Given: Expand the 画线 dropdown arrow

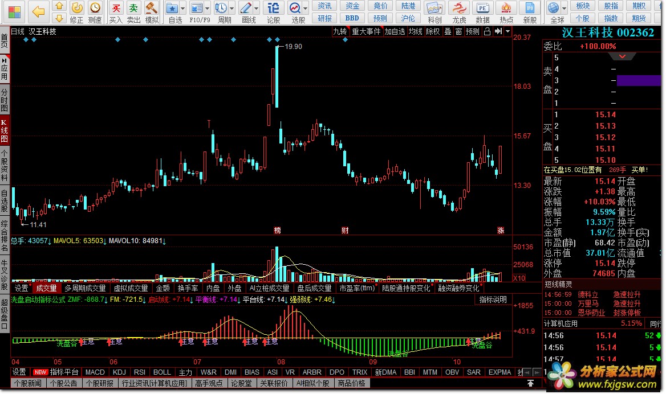Looking at the screenshot, I should (x=257, y=8).
